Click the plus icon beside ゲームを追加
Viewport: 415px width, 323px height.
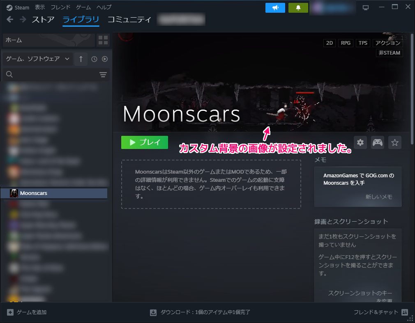tap(10, 312)
